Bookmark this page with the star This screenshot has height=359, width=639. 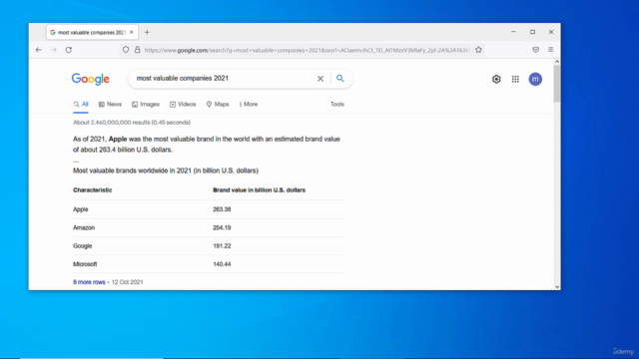478,50
